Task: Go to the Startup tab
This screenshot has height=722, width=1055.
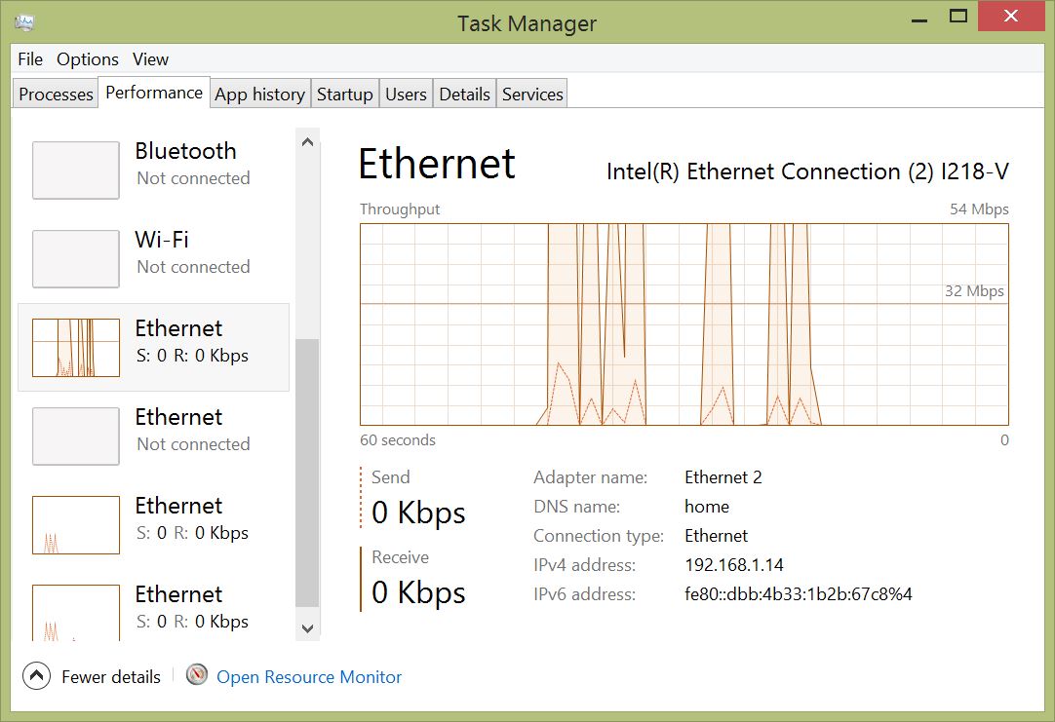Action: (344, 95)
